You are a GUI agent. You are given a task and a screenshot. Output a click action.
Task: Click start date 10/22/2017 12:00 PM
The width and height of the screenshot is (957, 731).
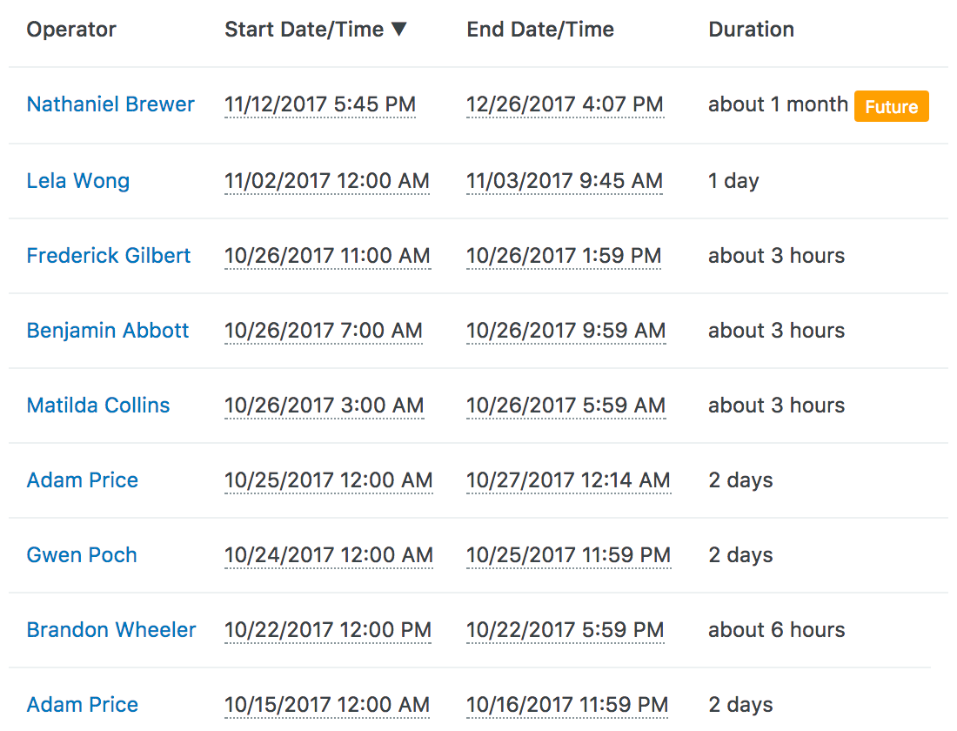coord(328,630)
